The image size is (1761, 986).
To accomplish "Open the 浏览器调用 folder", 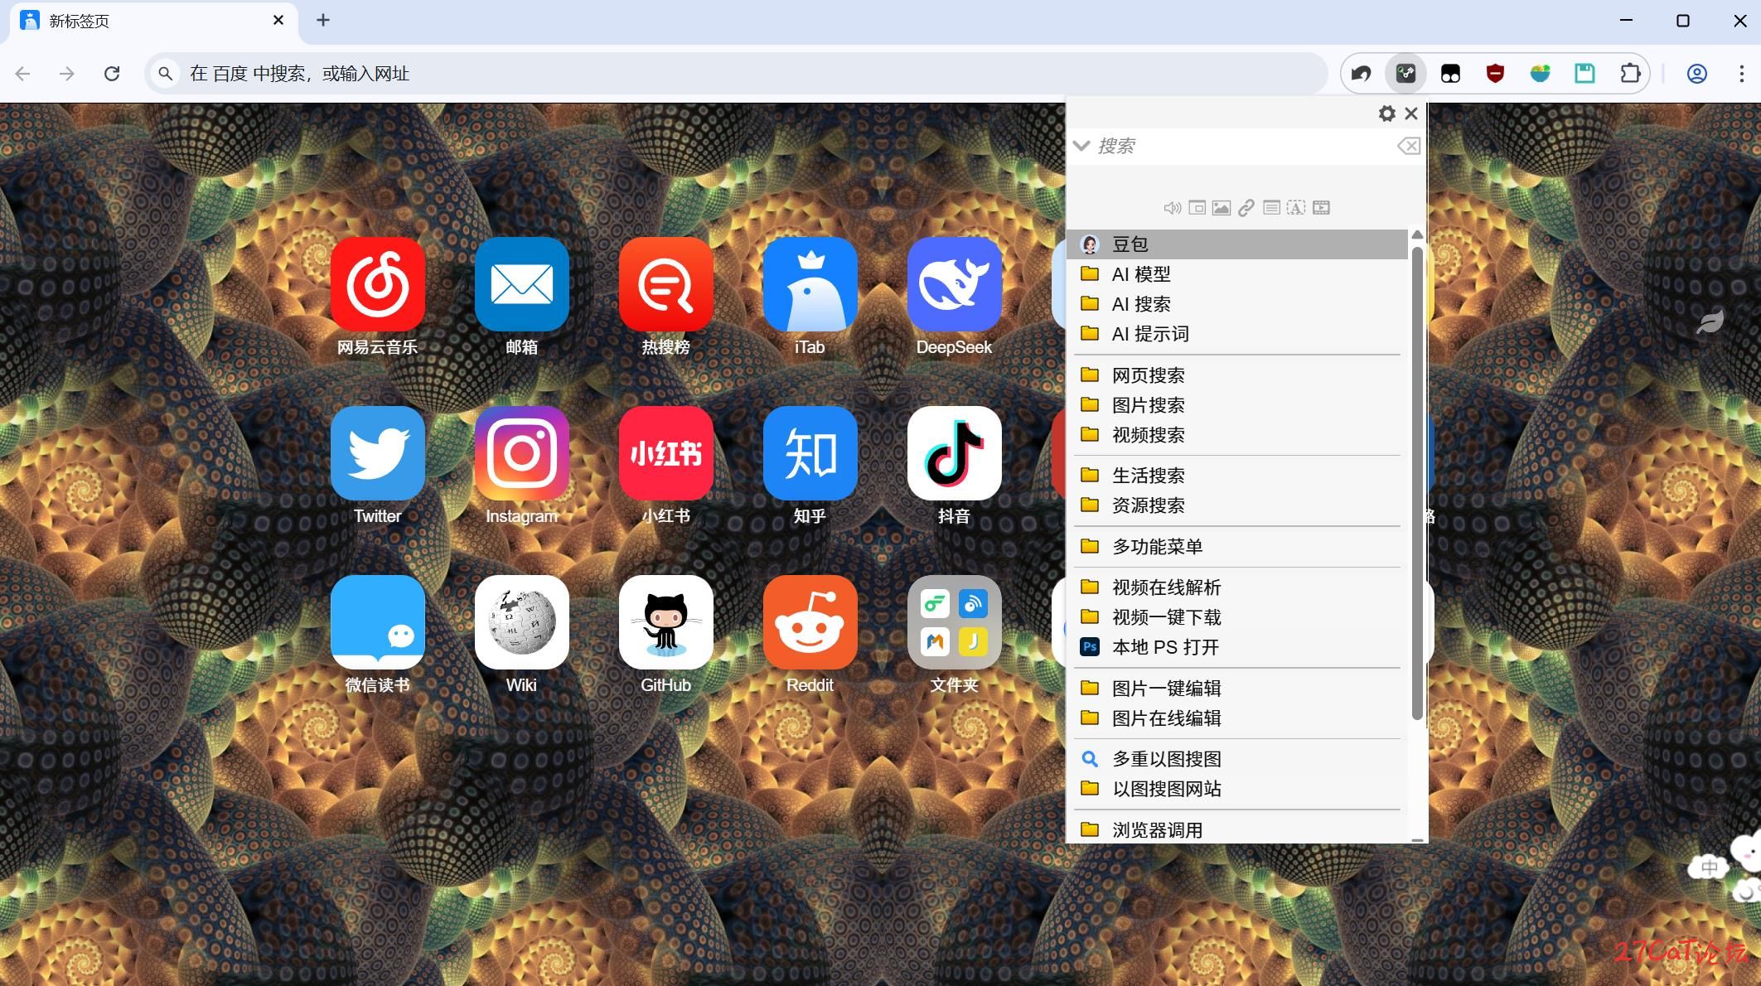I will pos(1237,829).
